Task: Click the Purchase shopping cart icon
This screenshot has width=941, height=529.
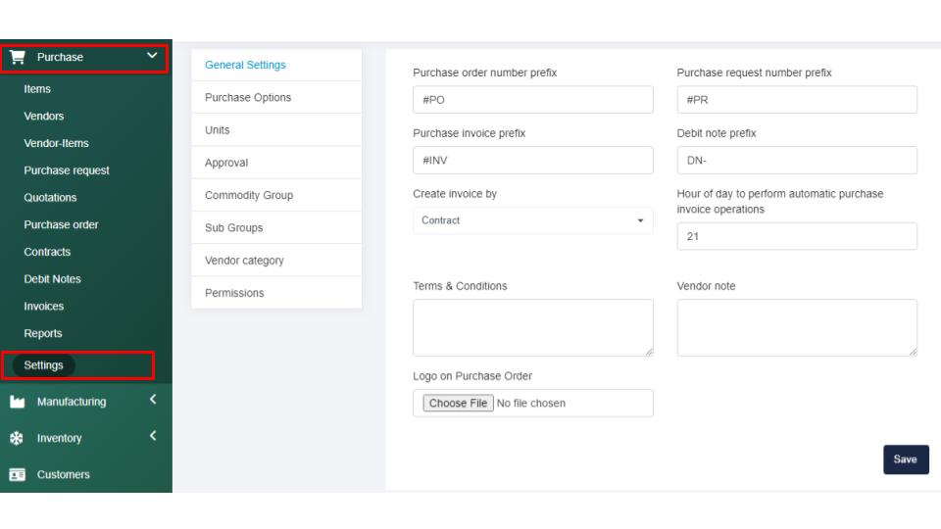Action: (x=17, y=57)
